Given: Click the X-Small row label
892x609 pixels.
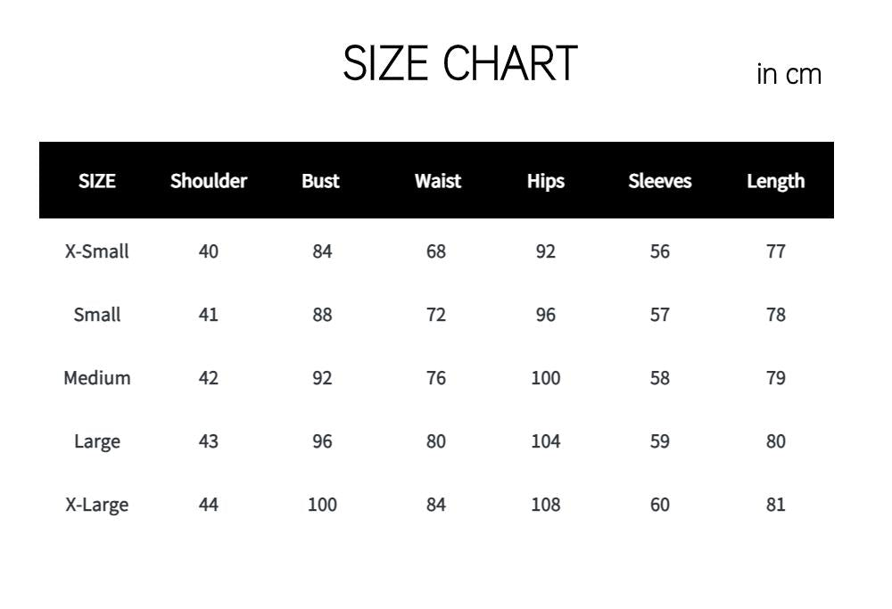Looking at the screenshot, I should point(96,251).
